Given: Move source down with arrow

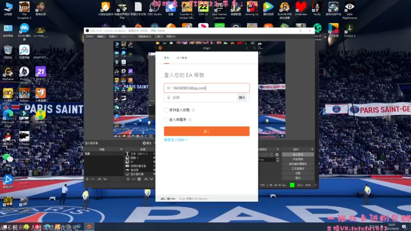Looking at the screenshot, I should [152, 179].
